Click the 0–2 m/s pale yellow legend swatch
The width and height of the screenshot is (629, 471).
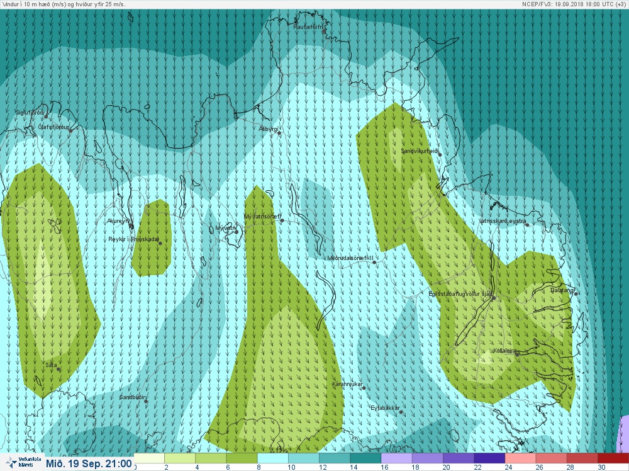pos(149,458)
